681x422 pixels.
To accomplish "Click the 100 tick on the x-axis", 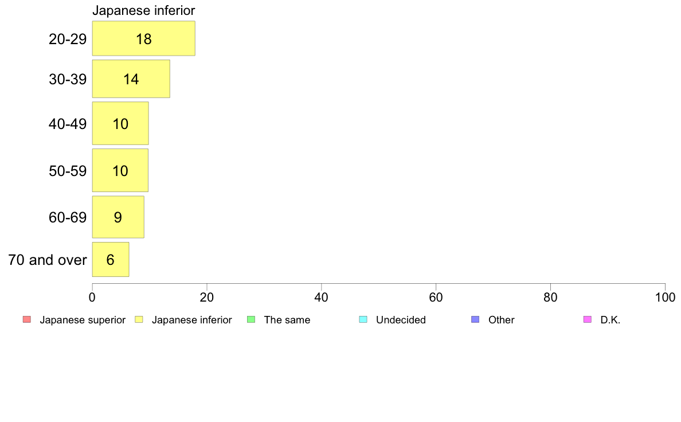I will point(665,297).
